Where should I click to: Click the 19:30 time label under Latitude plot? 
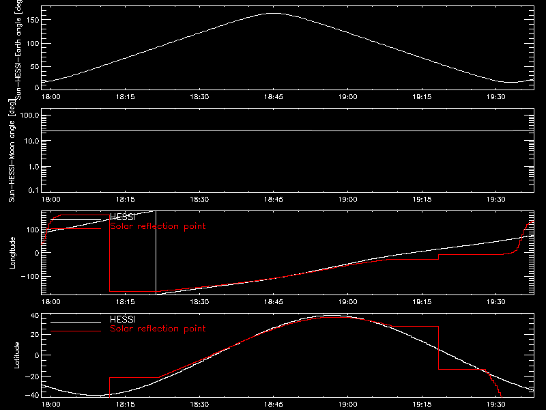(496, 405)
